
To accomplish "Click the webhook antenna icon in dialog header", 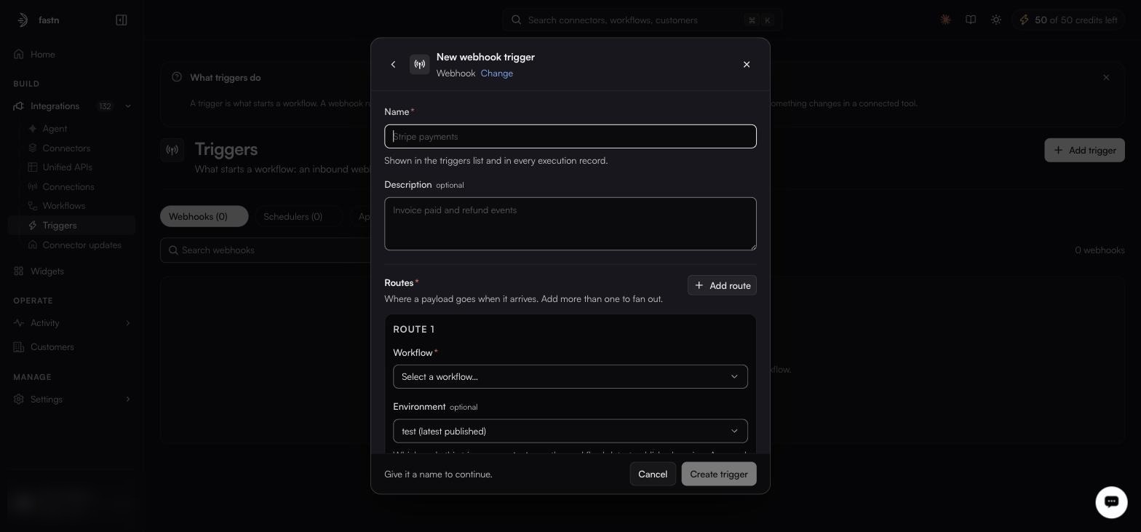I will coord(420,65).
